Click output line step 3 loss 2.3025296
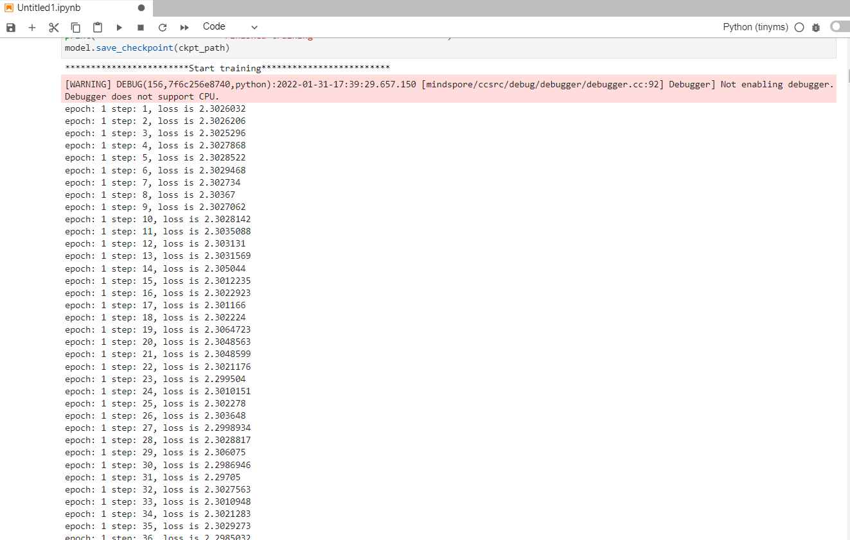Image resolution: width=850 pixels, height=540 pixels. pyautogui.click(x=155, y=133)
